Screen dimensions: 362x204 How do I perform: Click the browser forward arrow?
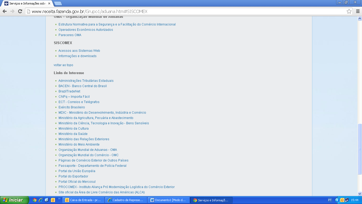[12, 11]
